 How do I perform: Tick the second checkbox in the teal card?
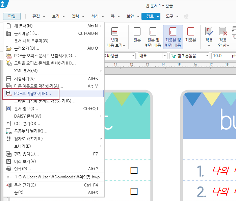[x=134, y=191]
